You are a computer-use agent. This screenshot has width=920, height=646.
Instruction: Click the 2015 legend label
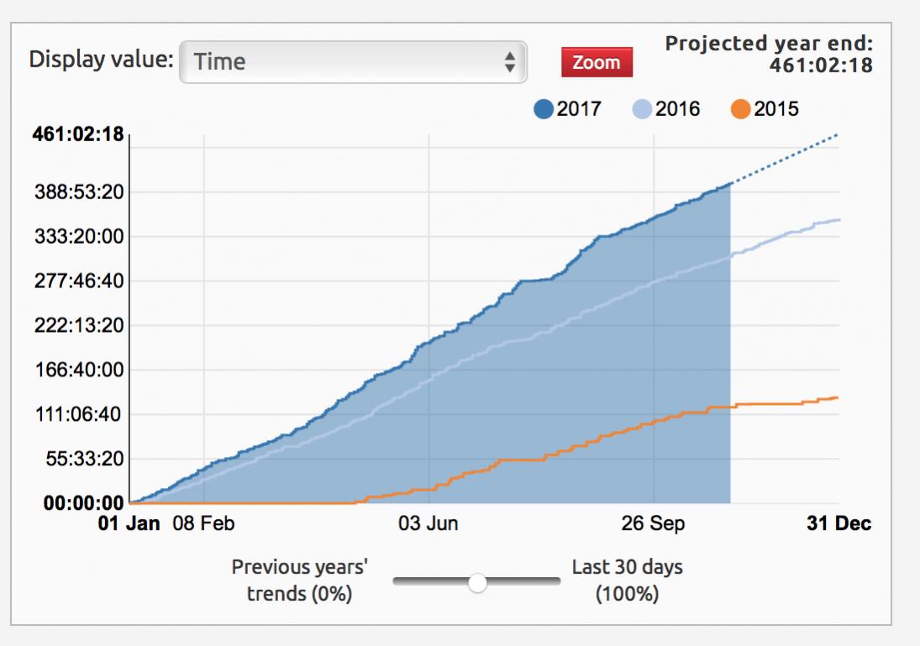(776, 109)
